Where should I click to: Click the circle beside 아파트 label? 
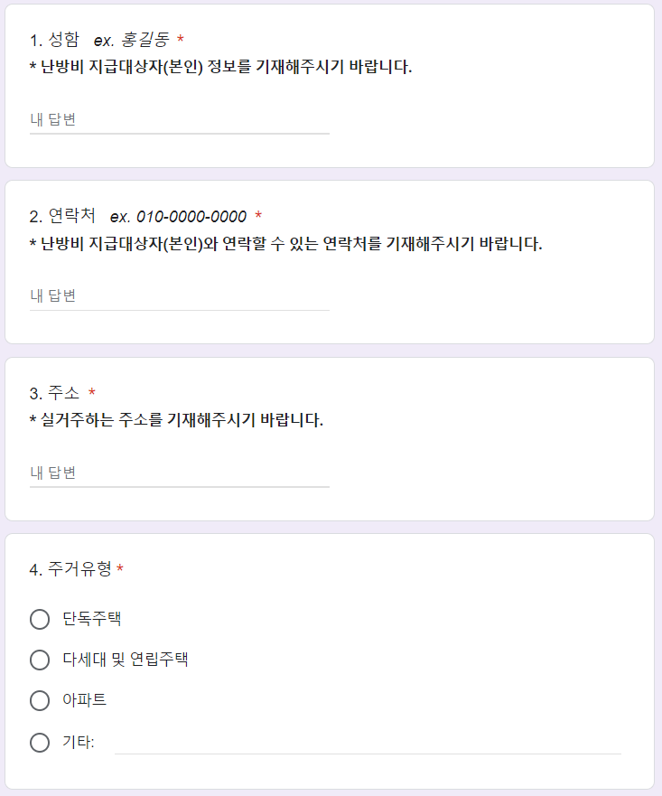[x=40, y=701]
